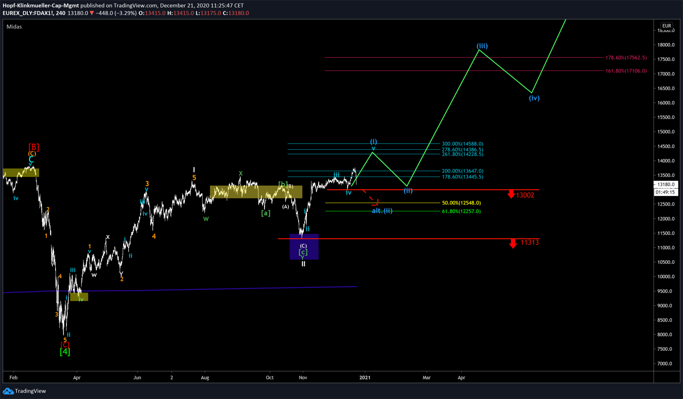Click the red down arrow beside 11313
The height and width of the screenshot is (399, 683).
513,244
